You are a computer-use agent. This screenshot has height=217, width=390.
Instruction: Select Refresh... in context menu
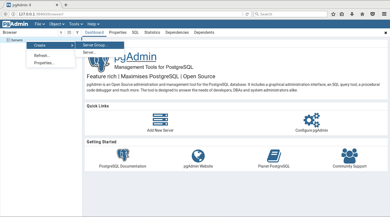(x=51, y=56)
